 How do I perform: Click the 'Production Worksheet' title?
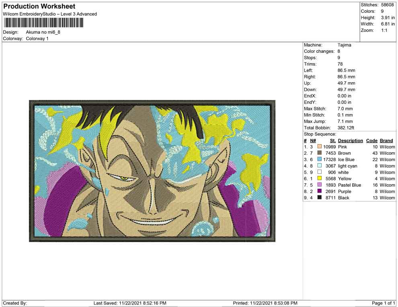[x=39, y=6]
